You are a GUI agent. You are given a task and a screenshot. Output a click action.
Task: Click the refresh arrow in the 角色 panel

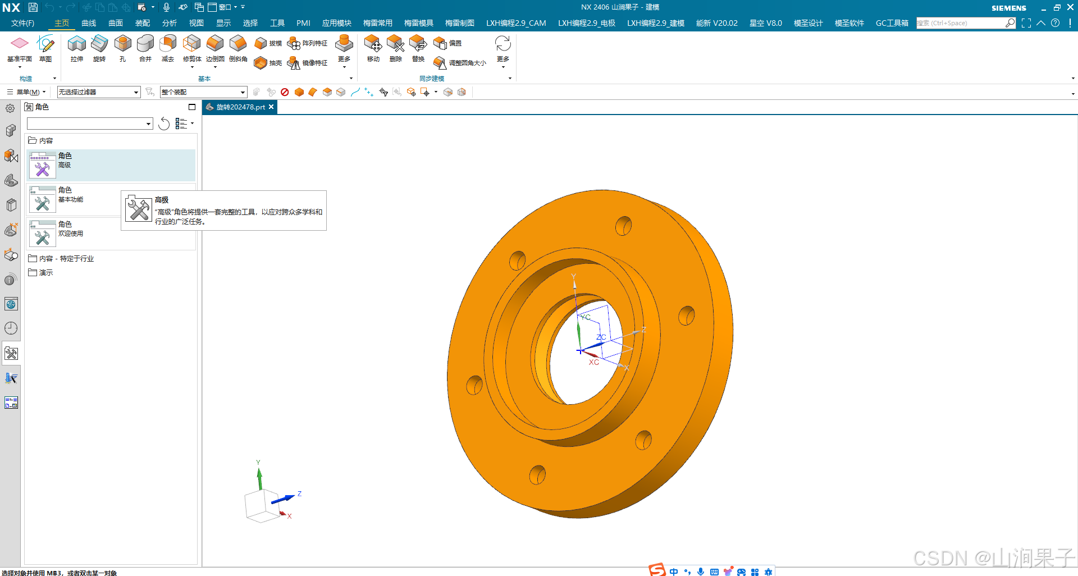point(164,124)
